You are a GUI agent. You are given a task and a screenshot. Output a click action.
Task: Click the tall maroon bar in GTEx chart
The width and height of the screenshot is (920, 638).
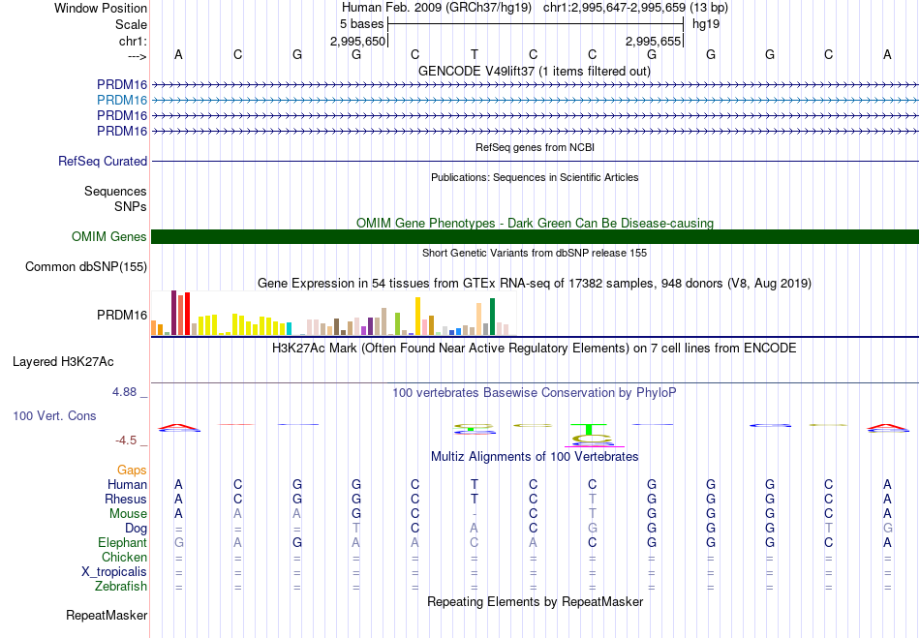[173, 313]
